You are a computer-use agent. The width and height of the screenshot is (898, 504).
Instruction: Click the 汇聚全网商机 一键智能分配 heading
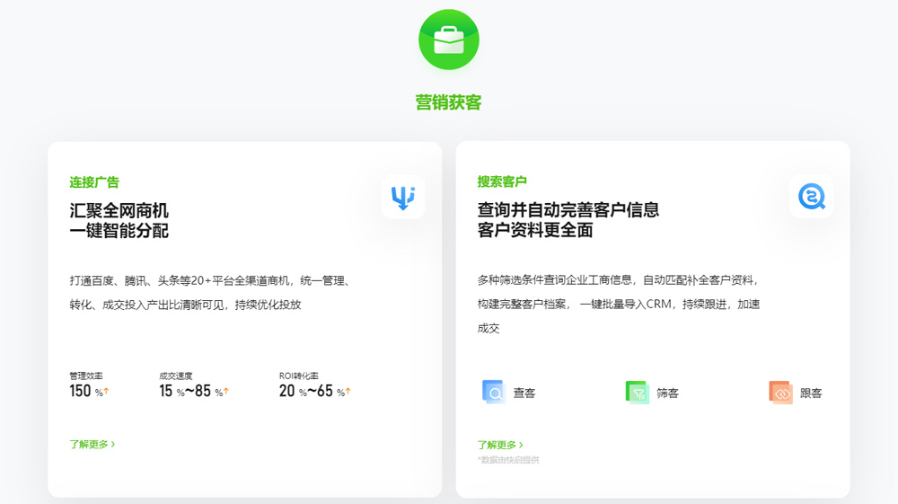[119, 220]
